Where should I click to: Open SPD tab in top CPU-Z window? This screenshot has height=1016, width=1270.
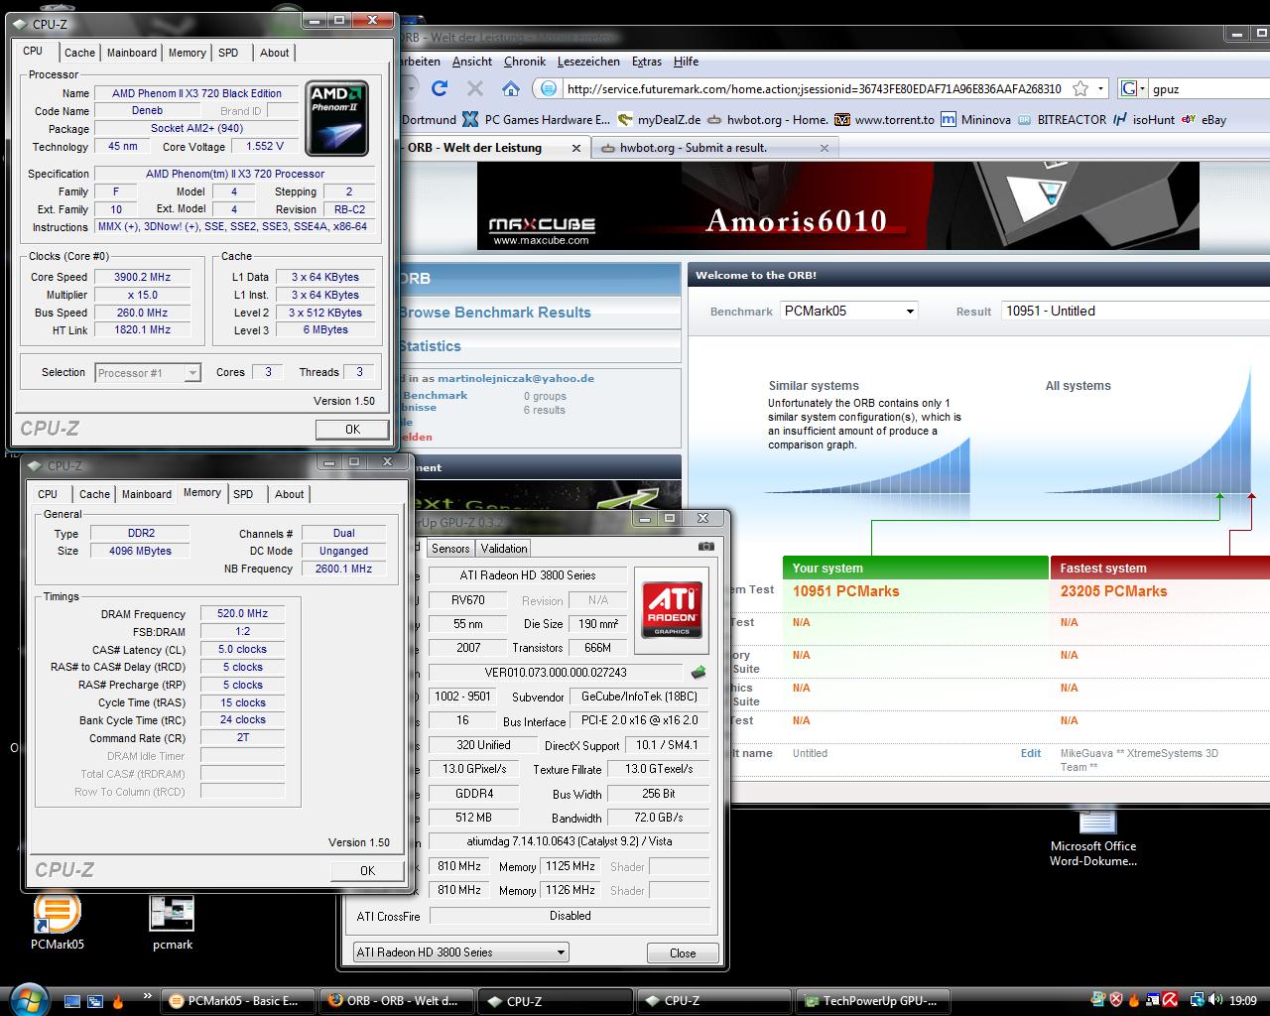[228, 53]
